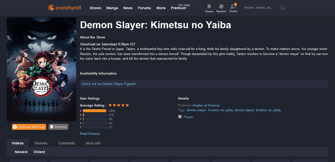
Task: Click the bookmark icon on the Remove button
Action: click(52, 127)
